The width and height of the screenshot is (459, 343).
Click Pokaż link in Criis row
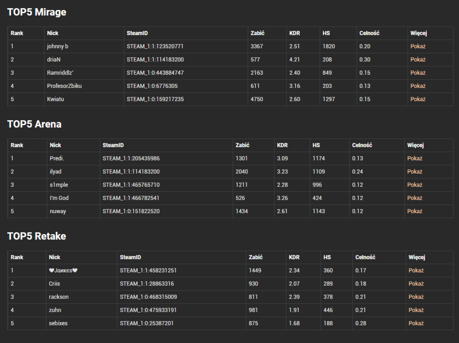coord(416,284)
